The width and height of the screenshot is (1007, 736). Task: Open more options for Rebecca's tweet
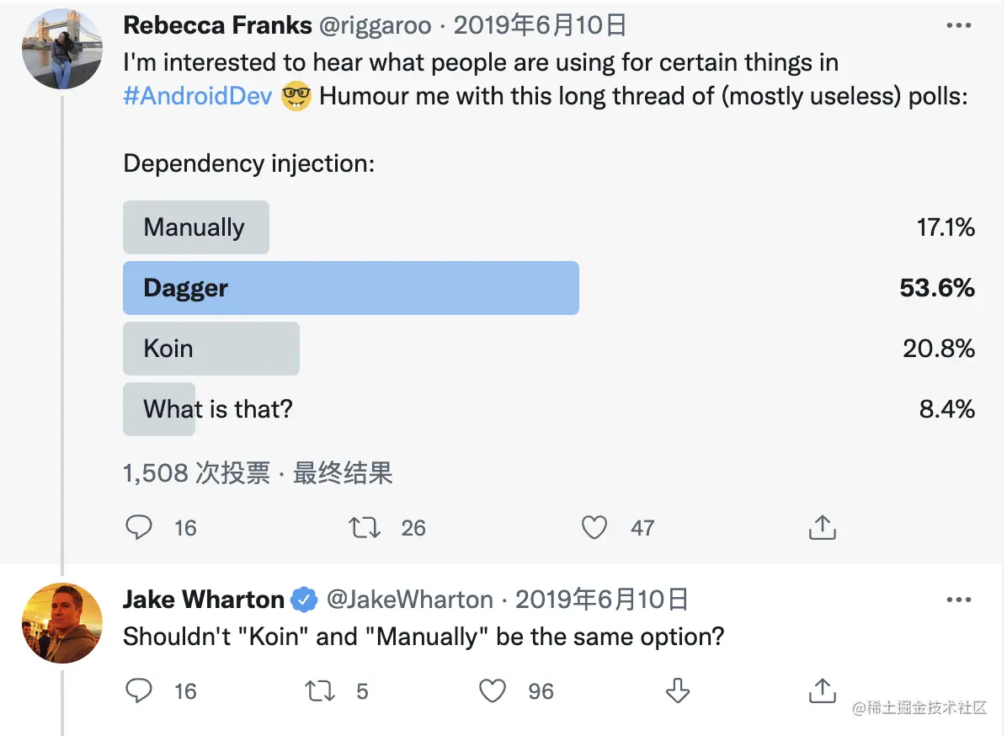tap(958, 26)
